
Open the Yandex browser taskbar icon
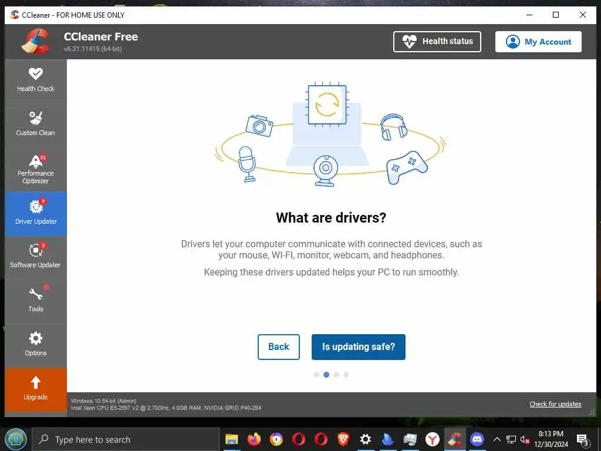[x=433, y=439]
